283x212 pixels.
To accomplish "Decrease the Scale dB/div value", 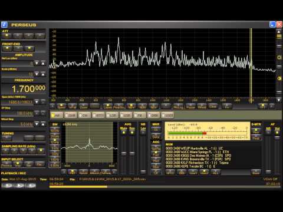I will point(37,74).
